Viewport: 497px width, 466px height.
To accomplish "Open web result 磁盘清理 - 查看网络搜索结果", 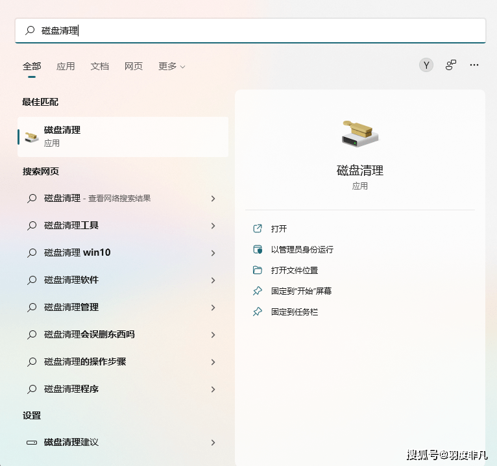I will (x=123, y=199).
